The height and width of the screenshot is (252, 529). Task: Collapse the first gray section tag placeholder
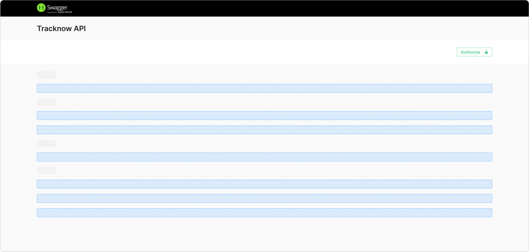coord(46,74)
